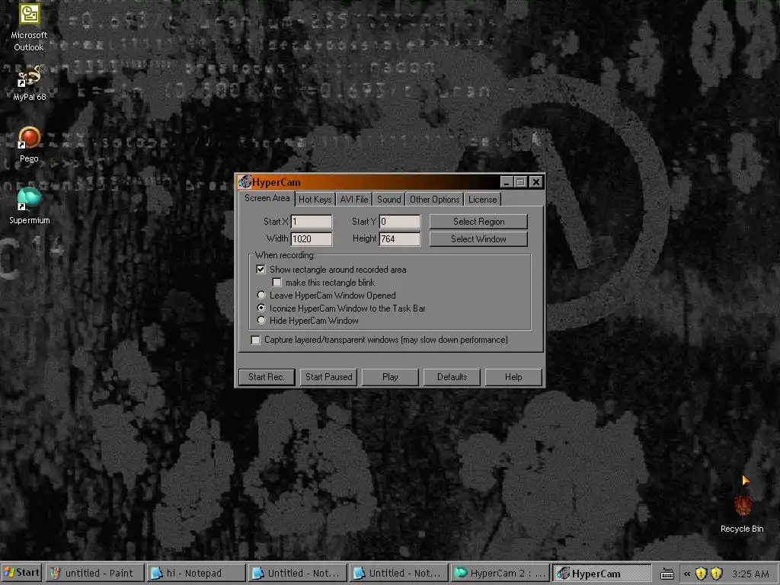Choose Hide HyperCam Window option
The height and width of the screenshot is (585, 780).
(x=261, y=321)
